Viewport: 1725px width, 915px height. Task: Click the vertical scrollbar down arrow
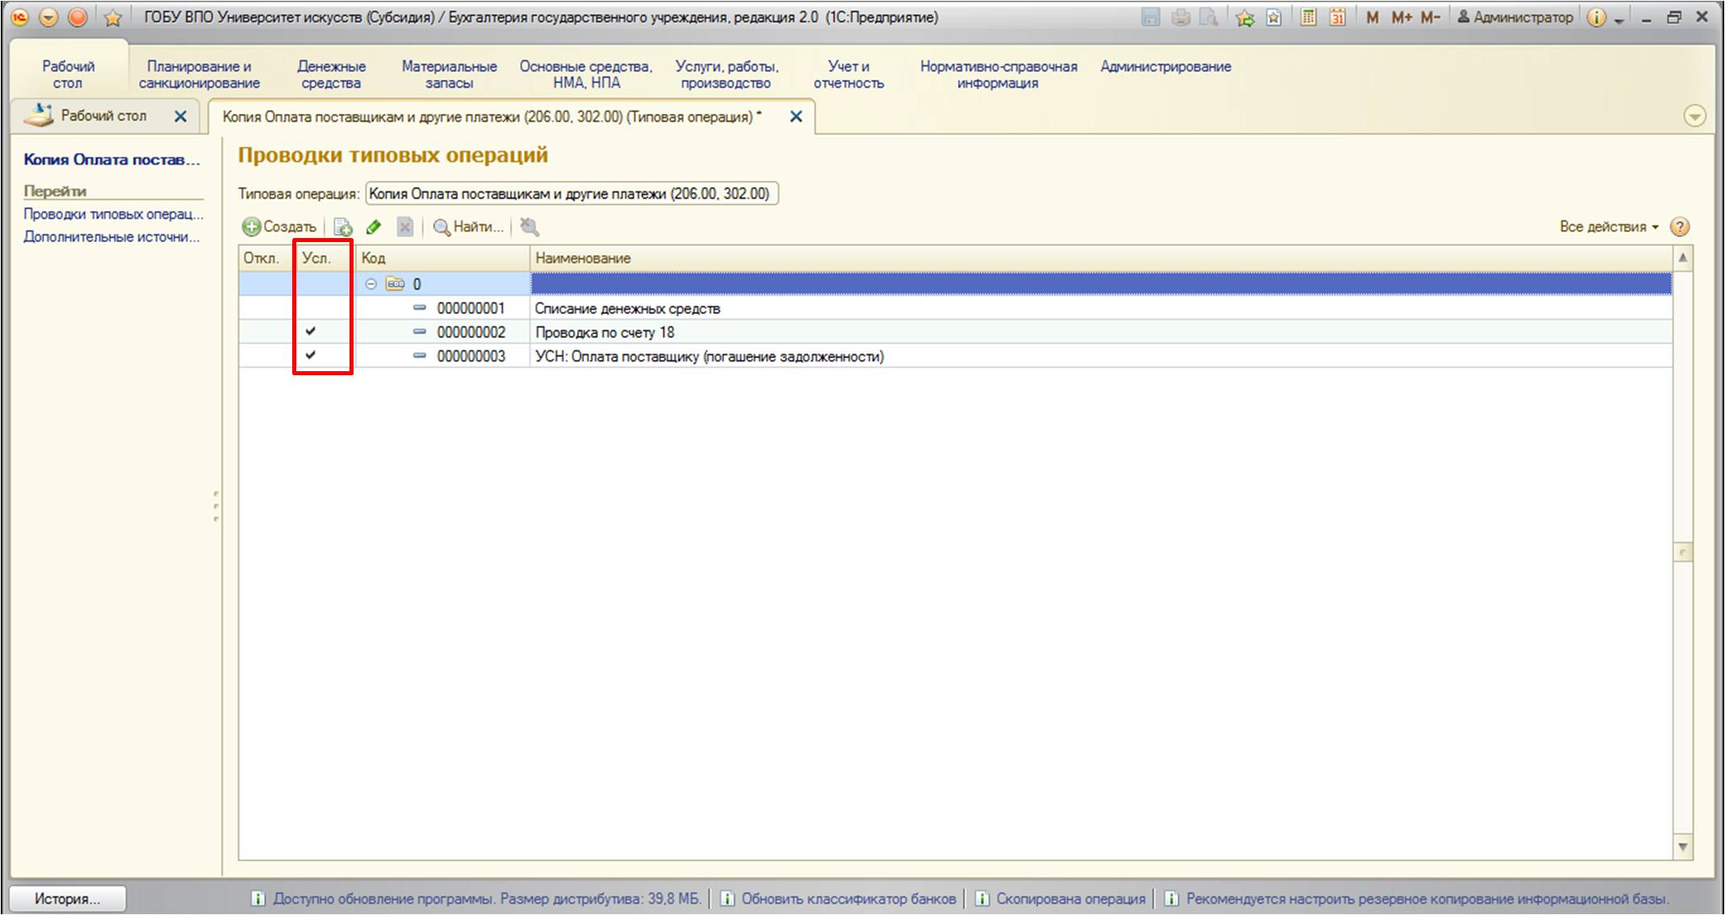click(x=1683, y=847)
